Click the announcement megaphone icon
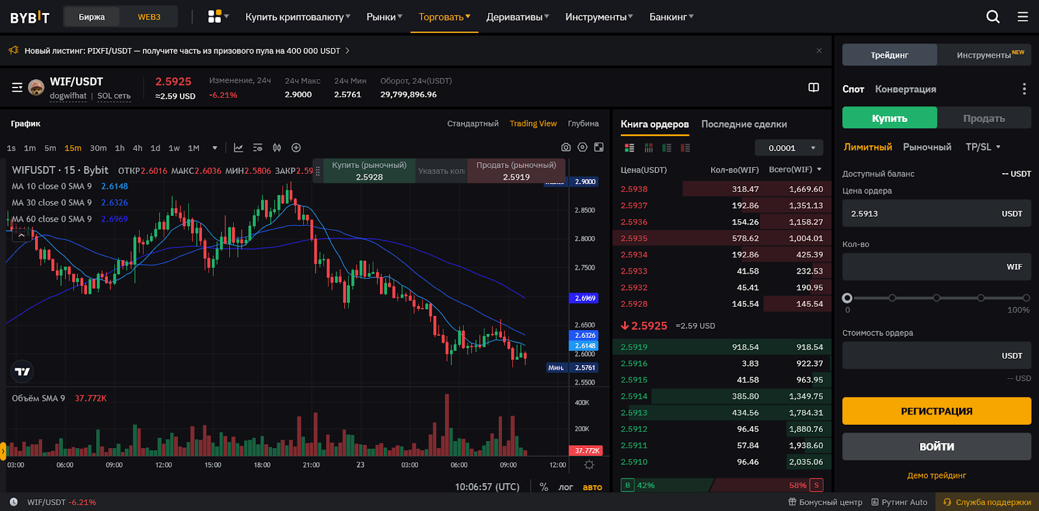The width and height of the screenshot is (1039, 511). click(14, 50)
